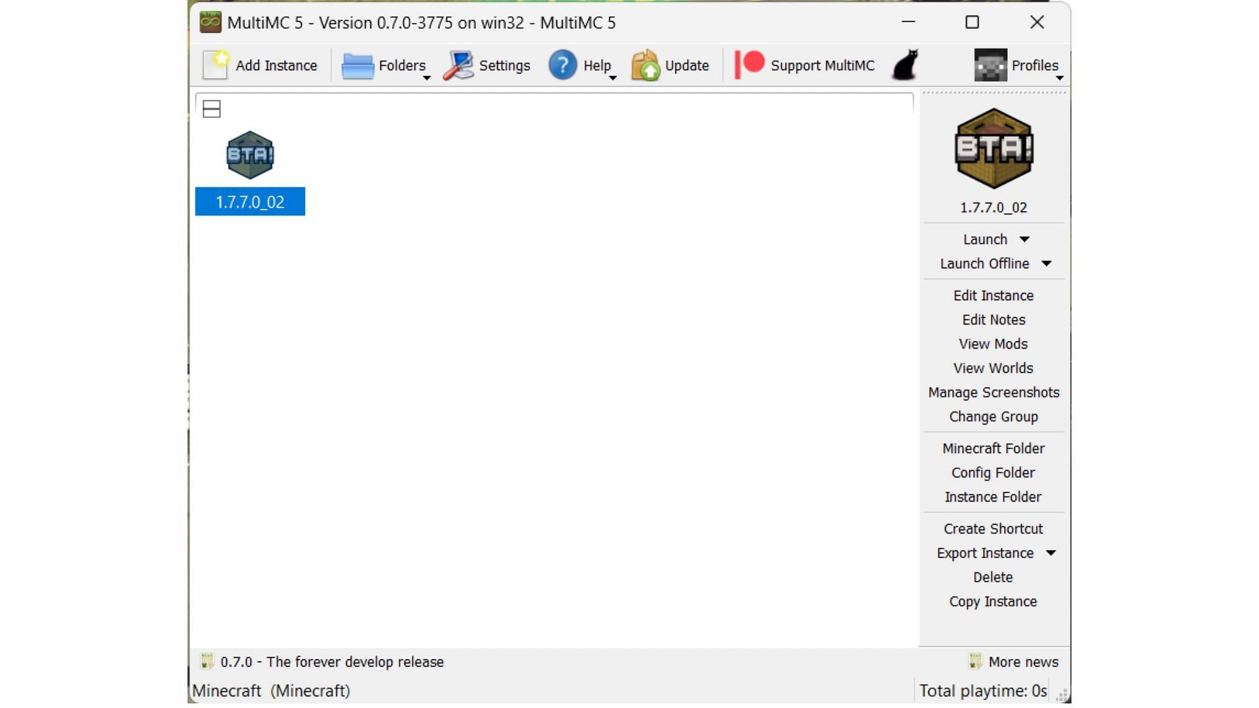Expand the Export Instance dropdown arrow
The width and height of the screenshot is (1259, 708).
click(x=1052, y=553)
